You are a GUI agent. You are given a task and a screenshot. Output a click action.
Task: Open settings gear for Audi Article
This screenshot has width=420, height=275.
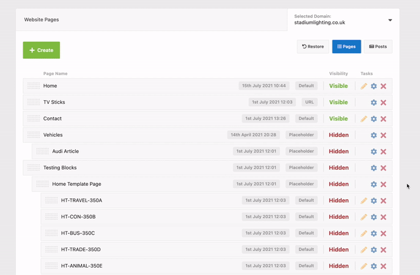[374, 152]
